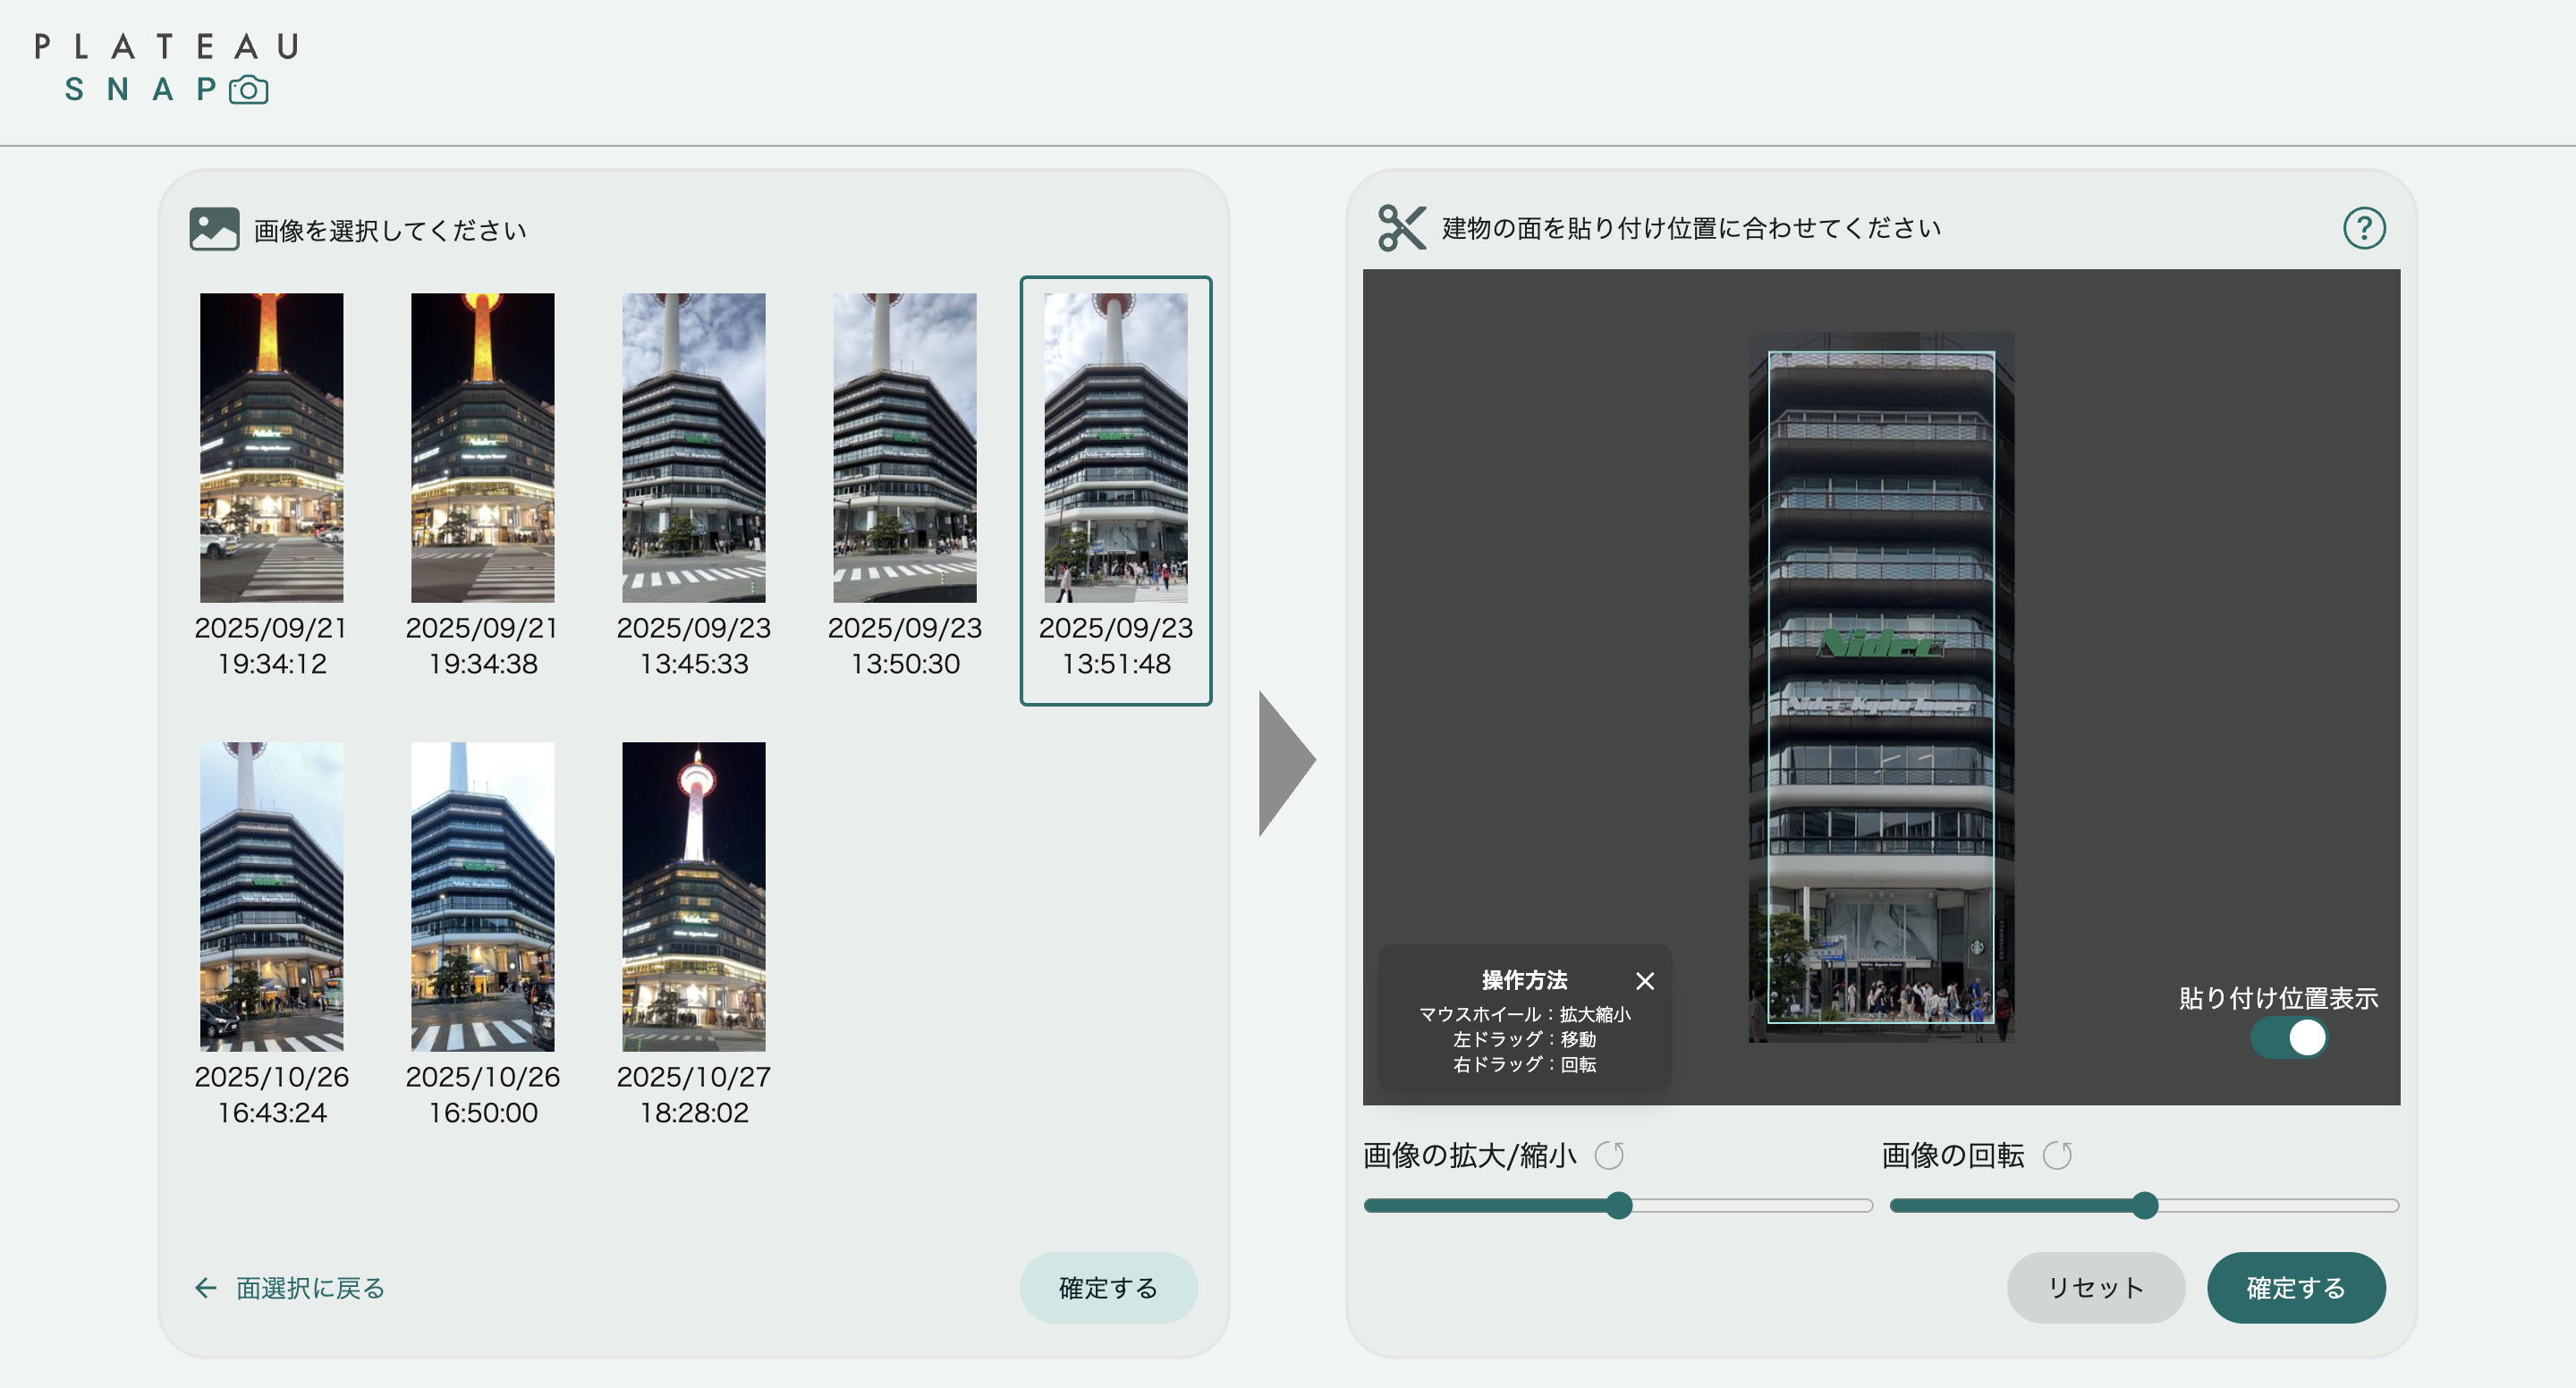This screenshot has width=2576, height=1388.
Task: Click the 画像の回転 slider handle
Action: pyautogui.click(x=2144, y=1205)
